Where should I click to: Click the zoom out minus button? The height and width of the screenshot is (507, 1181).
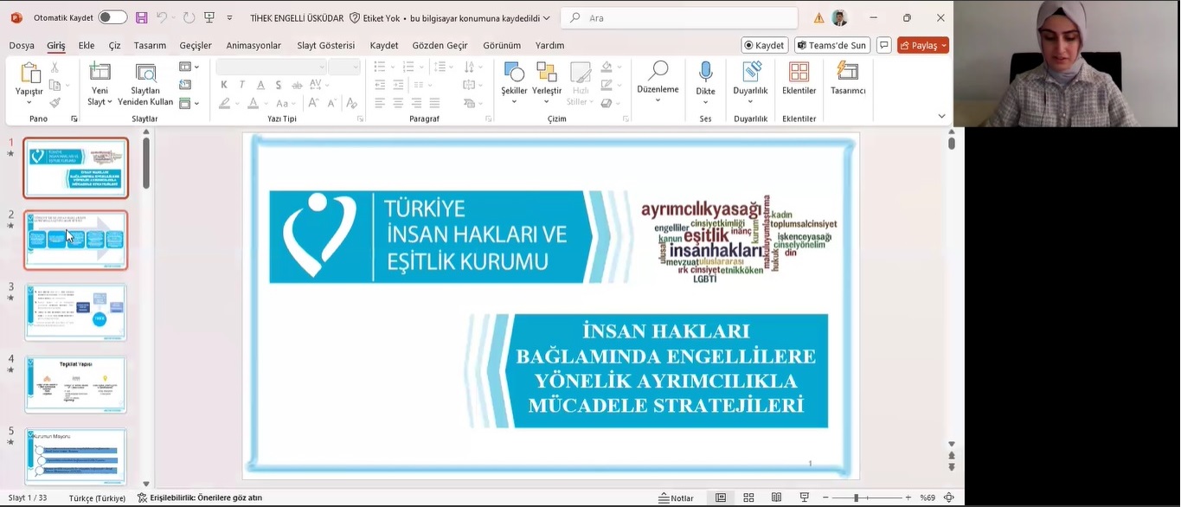point(826,498)
